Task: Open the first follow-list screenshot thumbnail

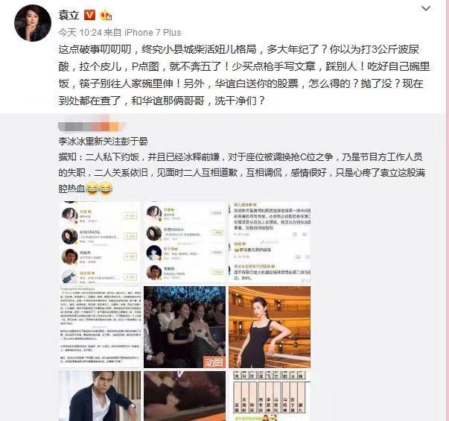Action: point(100,242)
